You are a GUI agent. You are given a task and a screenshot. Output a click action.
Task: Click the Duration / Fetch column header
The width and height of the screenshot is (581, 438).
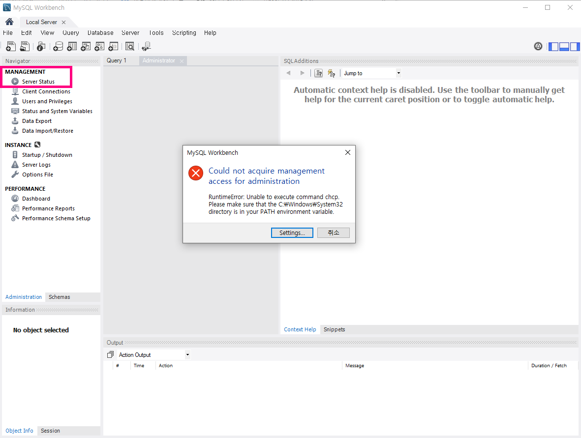click(549, 365)
